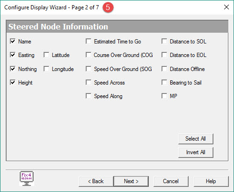This screenshot has height=192, width=234.
Task: Uncheck the Name checkbox
Action: [13, 42]
